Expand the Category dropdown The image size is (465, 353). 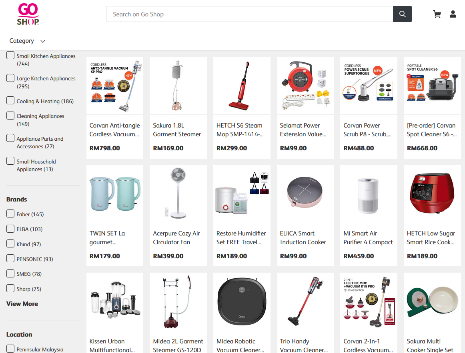[27, 41]
